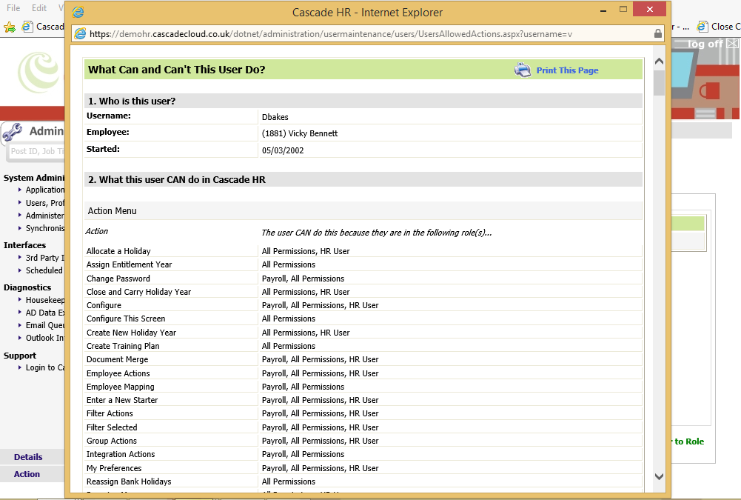Click the IE page icon in address bar

pyautogui.click(x=81, y=33)
